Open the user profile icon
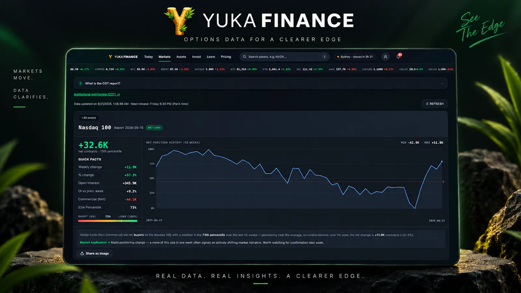The image size is (521, 293). click(386, 57)
